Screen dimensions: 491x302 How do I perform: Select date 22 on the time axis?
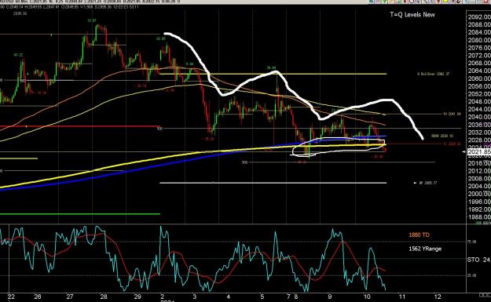click(x=11, y=297)
